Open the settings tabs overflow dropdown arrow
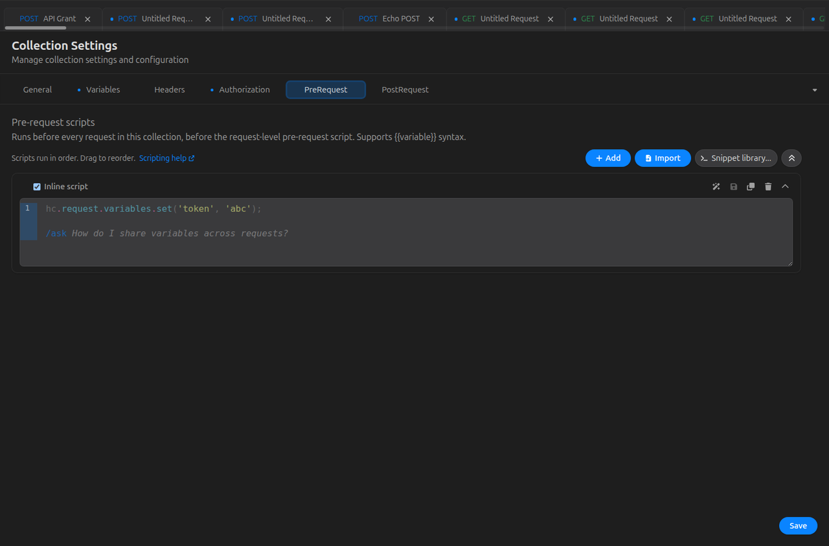Screen dimensions: 829x546 pyautogui.click(x=815, y=90)
